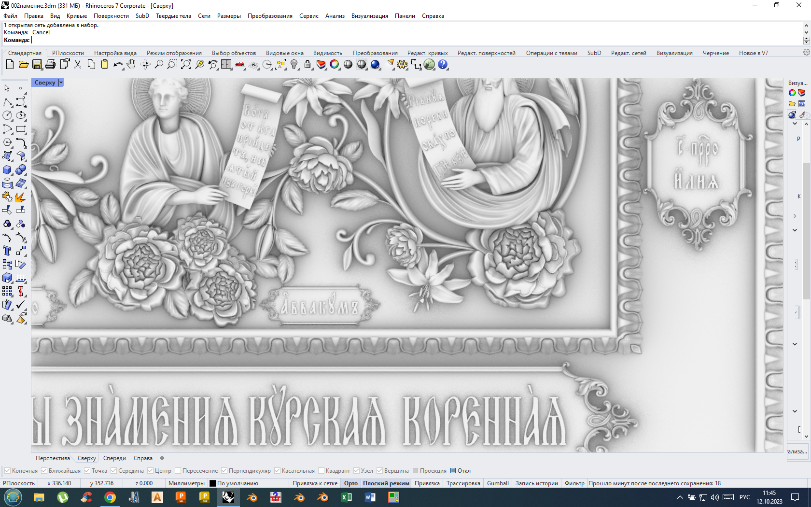Viewport: 811px width, 507px height.
Task: Save the model with the floppy disk icon
Action: click(37, 64)
